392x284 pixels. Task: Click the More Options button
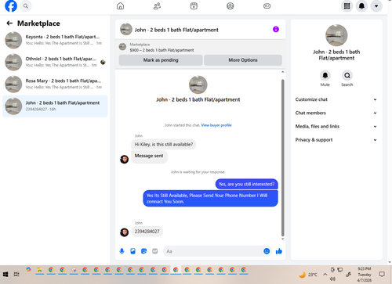coord(243,60)
